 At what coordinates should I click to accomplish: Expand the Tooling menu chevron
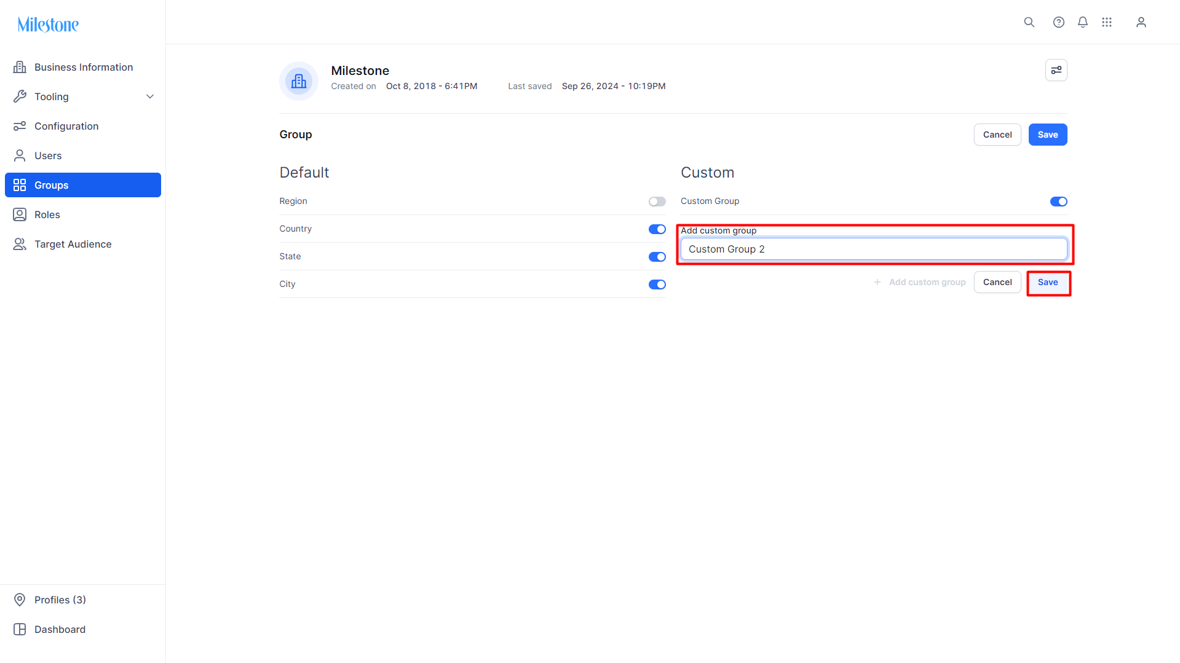pyautogui.click(x=150, y=96)
